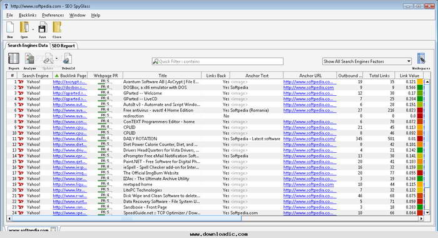Open the backlink page link in row 24
This screenshot has height=238, width=438.
pyautogui.click(x=69, y=213)
